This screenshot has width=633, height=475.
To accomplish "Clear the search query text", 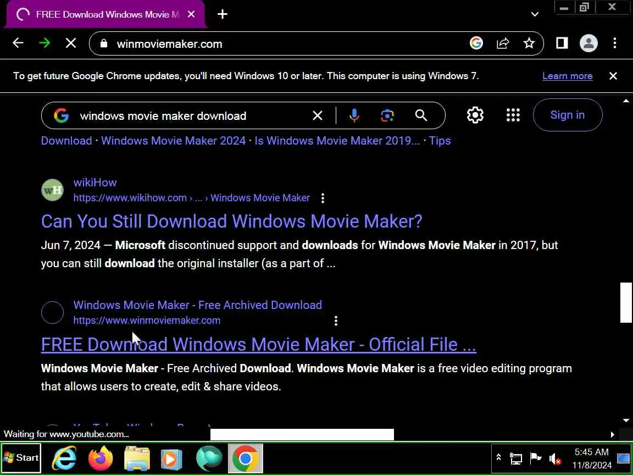I will click(317, 116).
